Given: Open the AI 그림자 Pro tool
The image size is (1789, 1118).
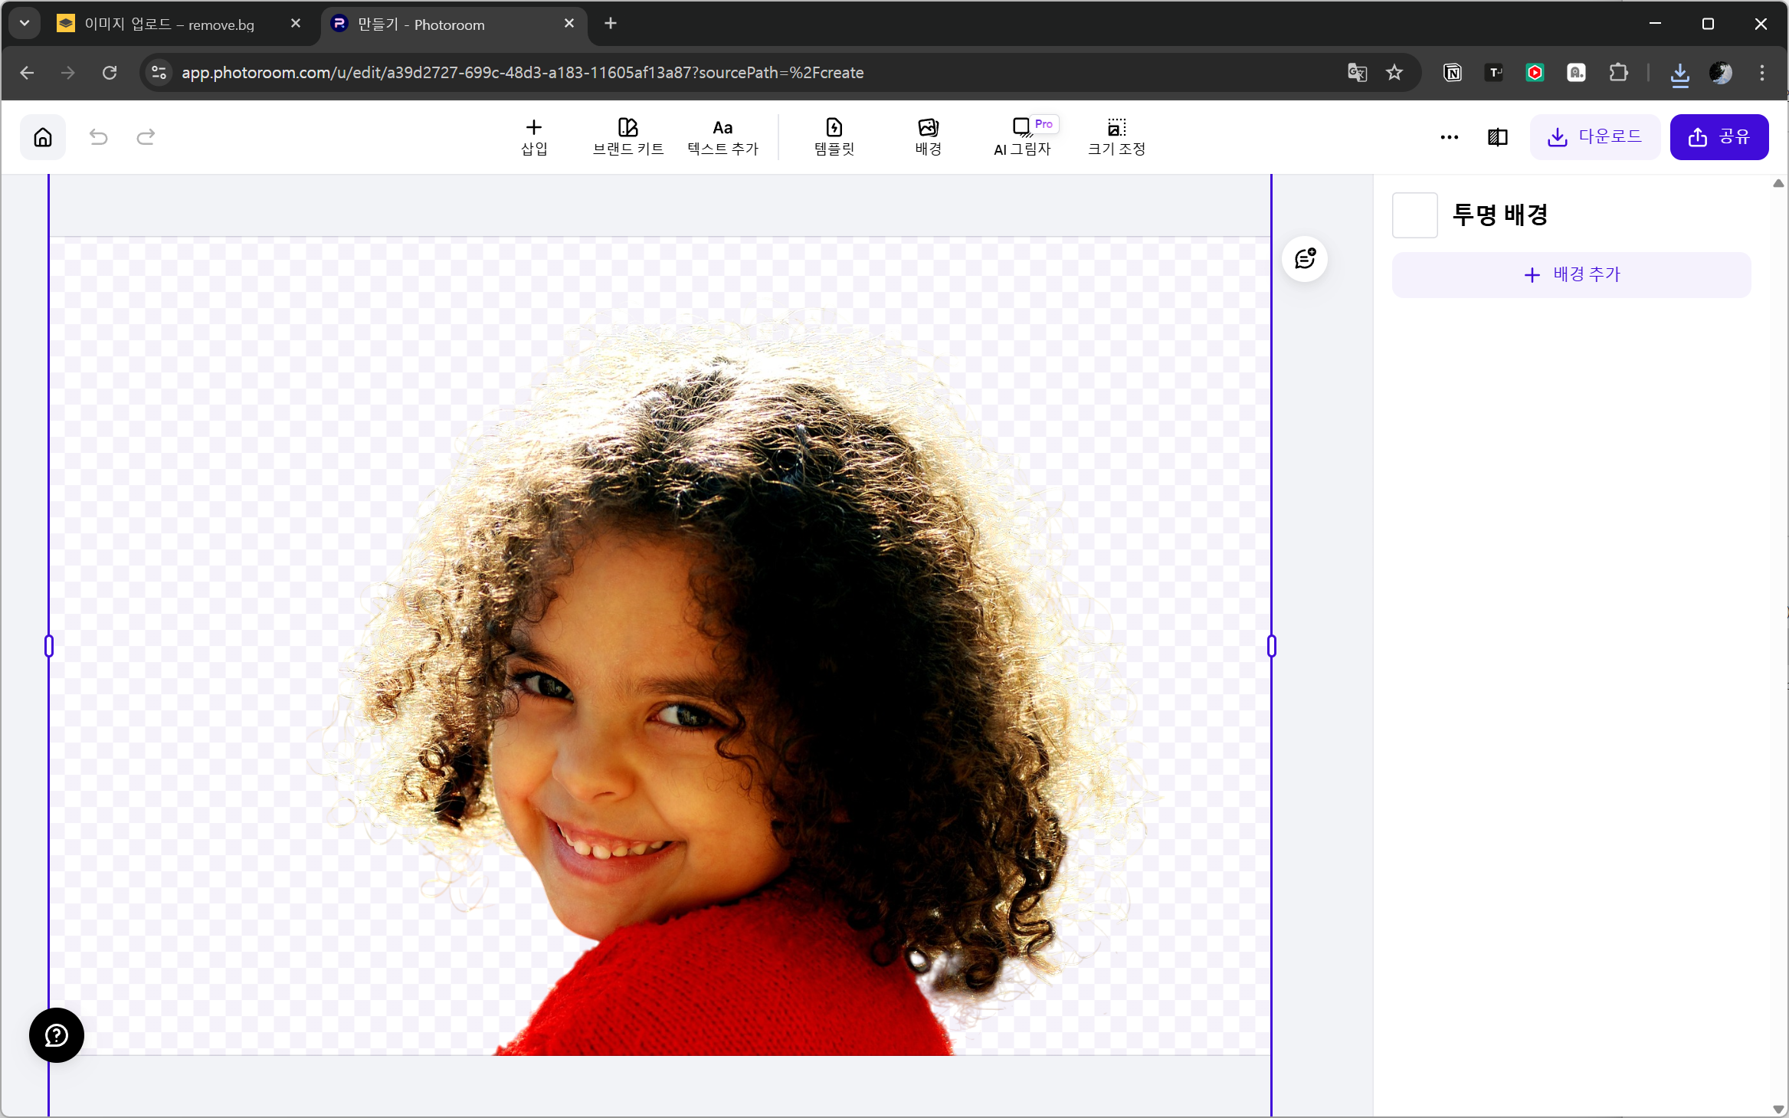Looking at the screenshot, I should (1022, 137).
